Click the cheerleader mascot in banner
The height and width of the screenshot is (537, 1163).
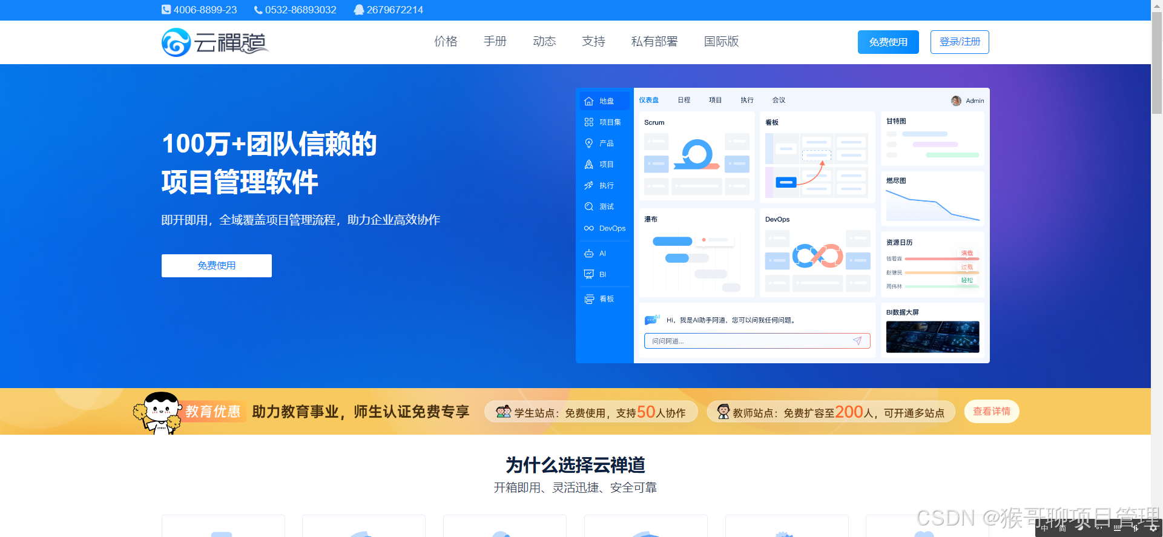[158, 413]
